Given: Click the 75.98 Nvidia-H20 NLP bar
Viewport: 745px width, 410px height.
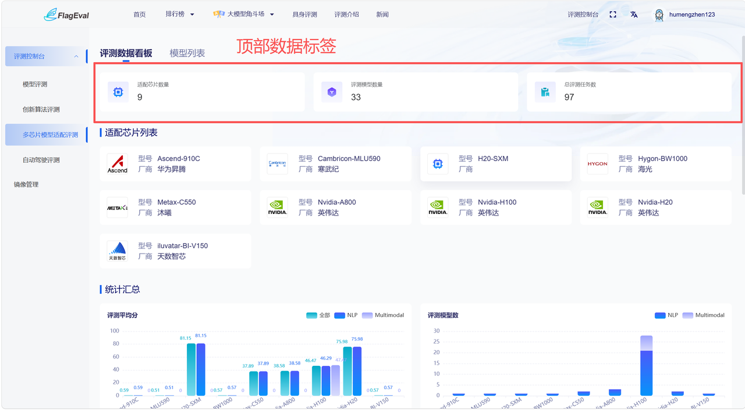Looking at the screenshot, I should coord(357,371).
